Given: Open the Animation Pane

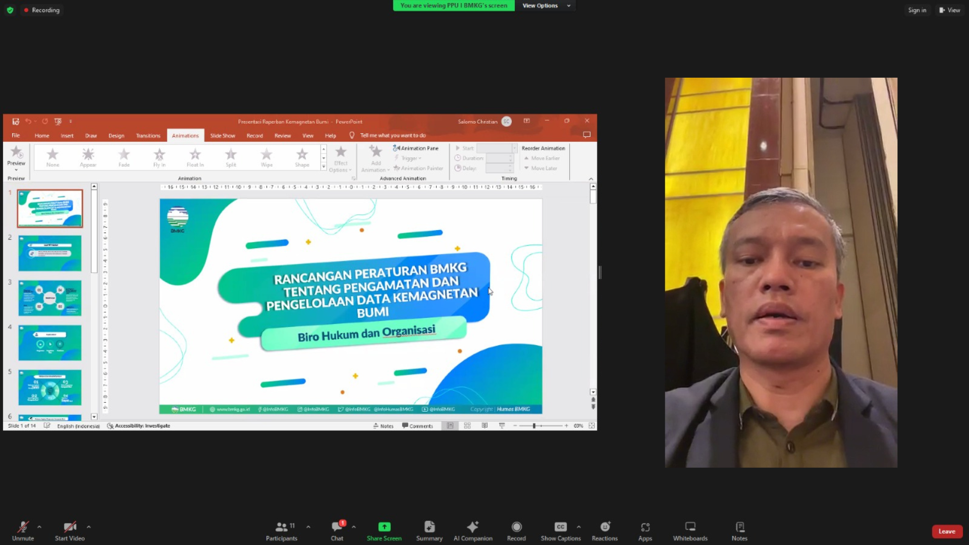Looking at the screenshot, I should coord(415,148).
